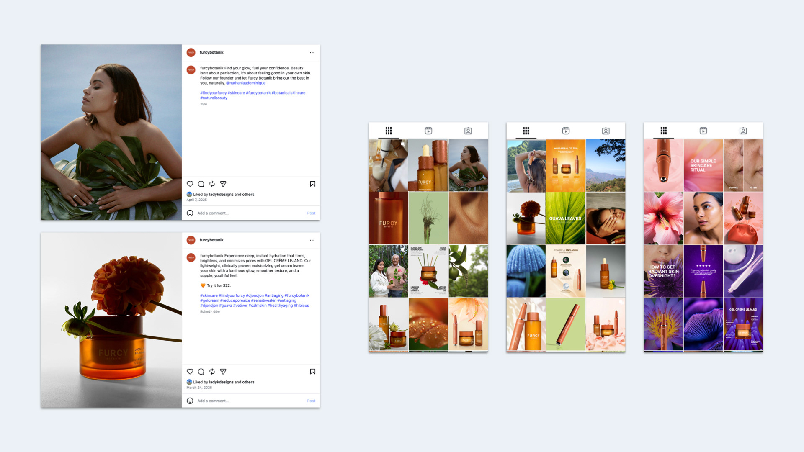Select tagged photos tab in middle grid
The image size is (804, 452).
tap(606, 131)
